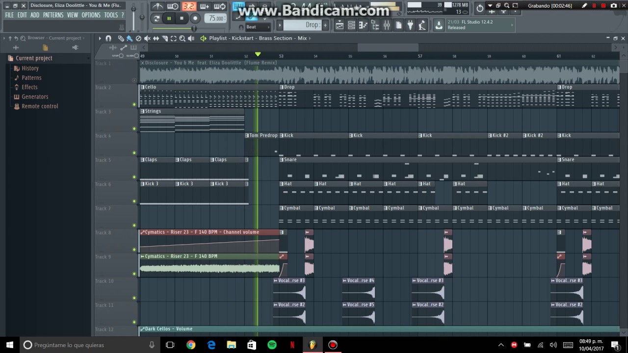Open the playlist options menu arrow
Screen dimensions: 628x353
click(x=100, y=38)
